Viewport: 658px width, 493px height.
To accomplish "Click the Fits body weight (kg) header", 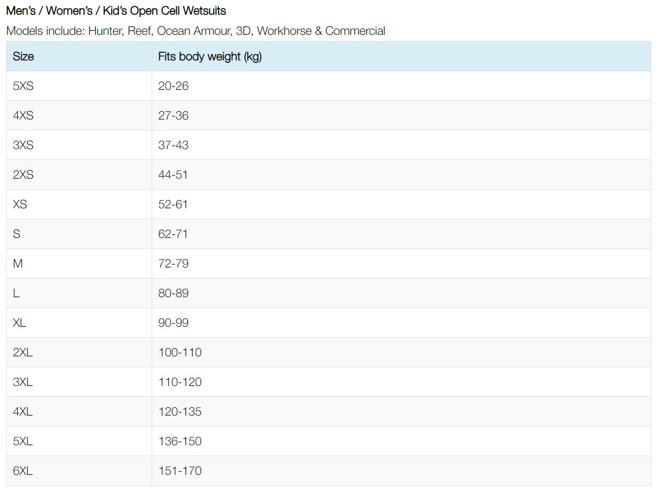I will [210, 57].
